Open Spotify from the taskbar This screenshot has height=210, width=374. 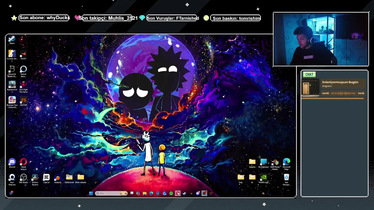[171, 193]
